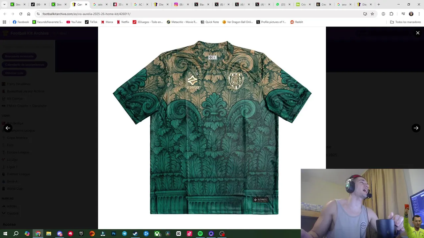Image resolution: width=424 pixels, height=238 pixels.
Task: Show the next kit image
Action: [x=416, y=128]
